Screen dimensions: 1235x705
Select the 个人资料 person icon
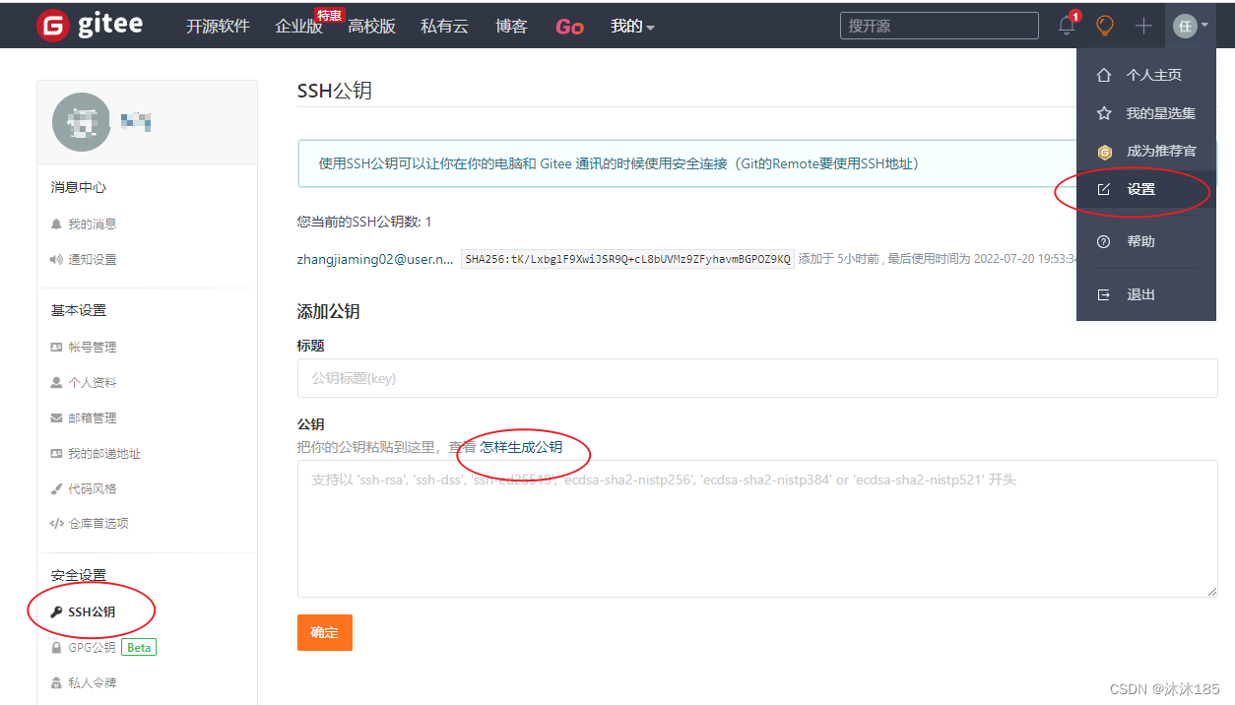[x=57, y=382]
